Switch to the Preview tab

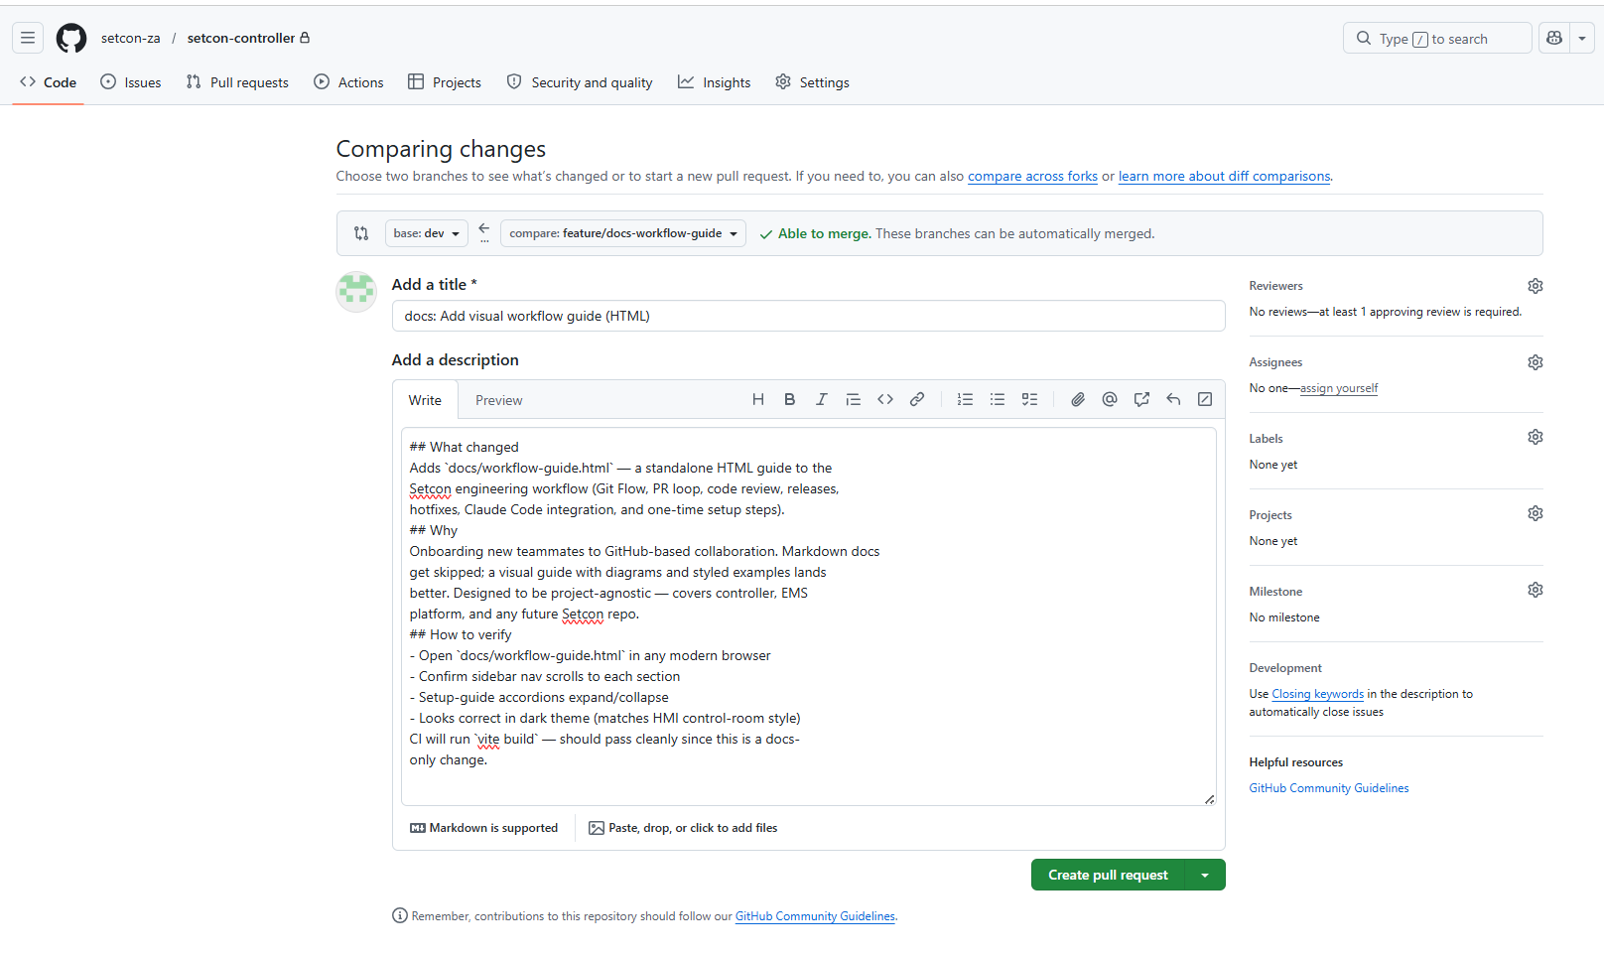498,400
